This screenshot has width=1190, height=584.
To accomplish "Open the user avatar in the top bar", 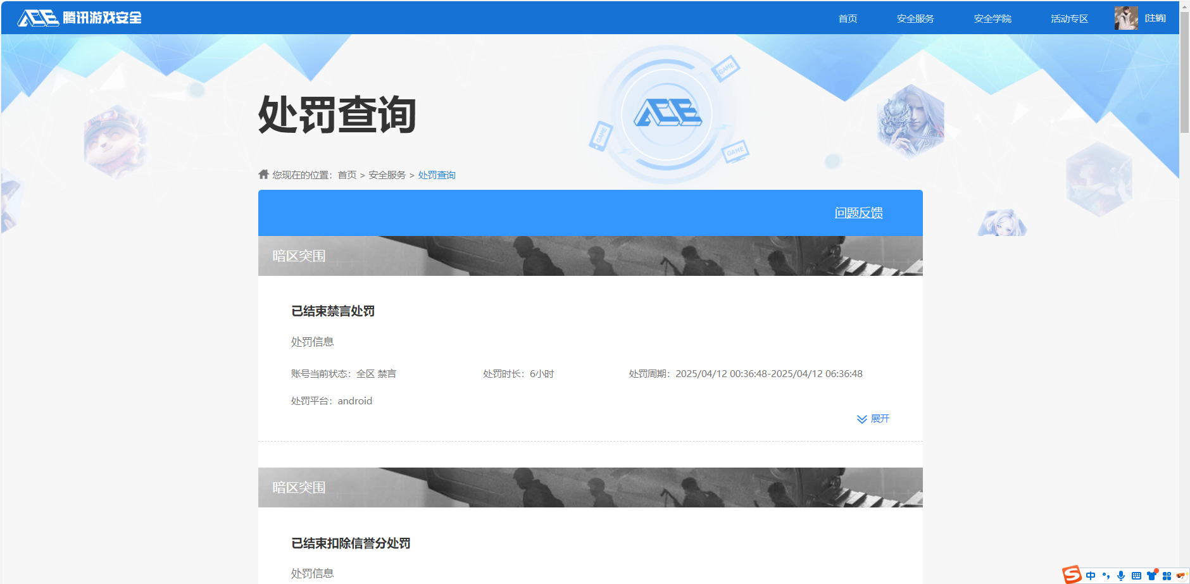I will [x=1125, y=18].
